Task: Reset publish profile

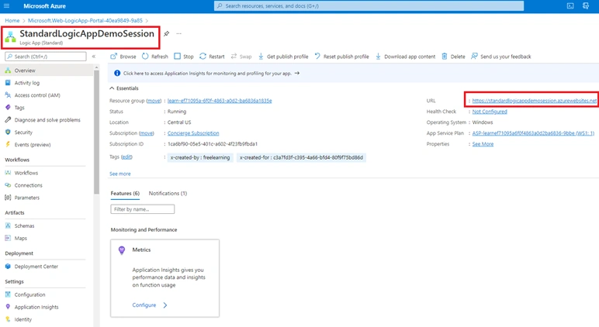Action: tap(342, 56)
